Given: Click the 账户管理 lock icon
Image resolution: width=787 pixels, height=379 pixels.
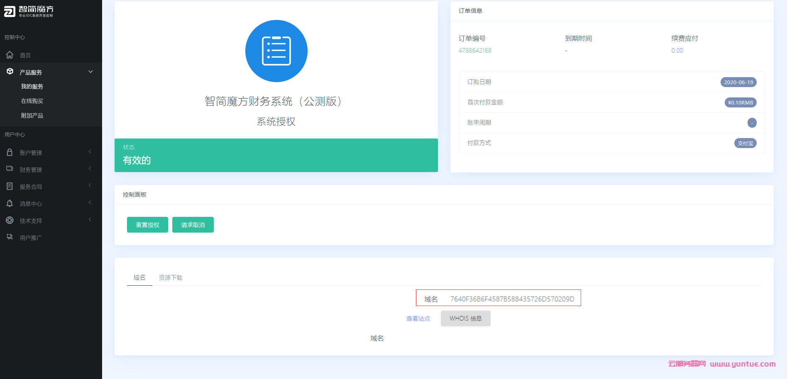Looking at the screenshot, I should click(x=10, y=152).
